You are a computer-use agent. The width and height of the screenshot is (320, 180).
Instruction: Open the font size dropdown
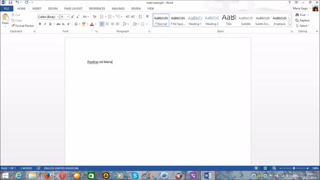tap(68, 16)
